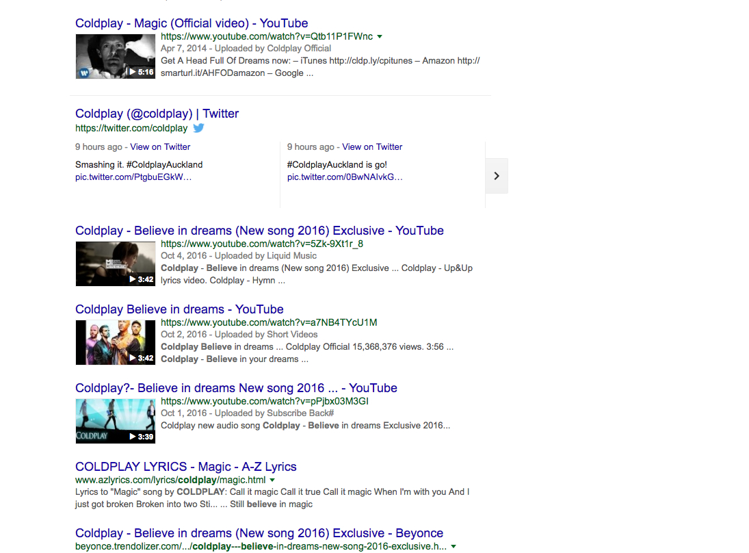Open the COLDPLAY LYRICS - Magic - A-Z Lyrics result

tap(186, 467)
